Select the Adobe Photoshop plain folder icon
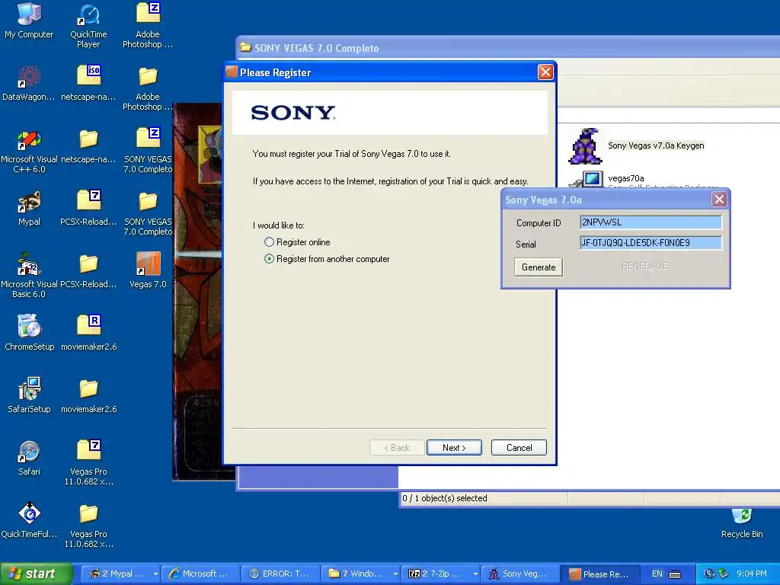This screenshot has width=780, height=585. click(x=148, y=88)
